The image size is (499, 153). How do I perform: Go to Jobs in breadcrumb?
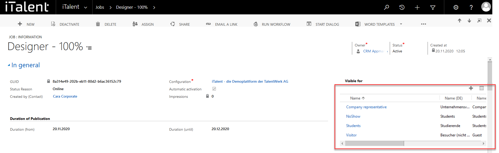(100, 7)
